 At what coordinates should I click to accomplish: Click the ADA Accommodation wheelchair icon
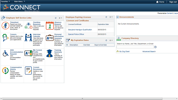click(6, 53)
